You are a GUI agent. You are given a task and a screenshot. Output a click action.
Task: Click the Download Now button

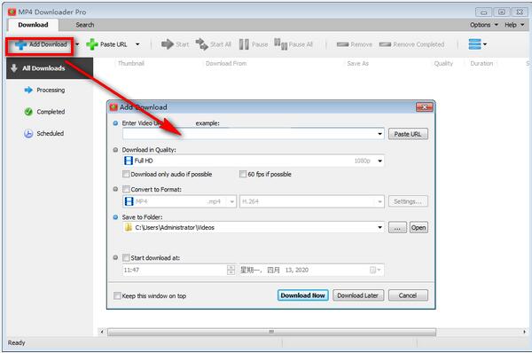pos(302,295)
